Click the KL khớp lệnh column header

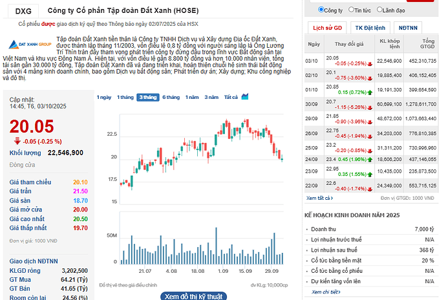click(x=389, y=44)
